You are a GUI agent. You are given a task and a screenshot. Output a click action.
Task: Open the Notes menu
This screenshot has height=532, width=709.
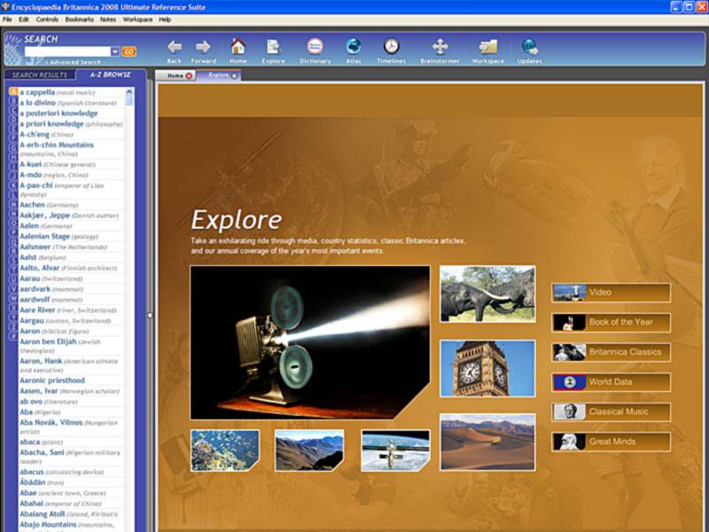tap(107, 20)
